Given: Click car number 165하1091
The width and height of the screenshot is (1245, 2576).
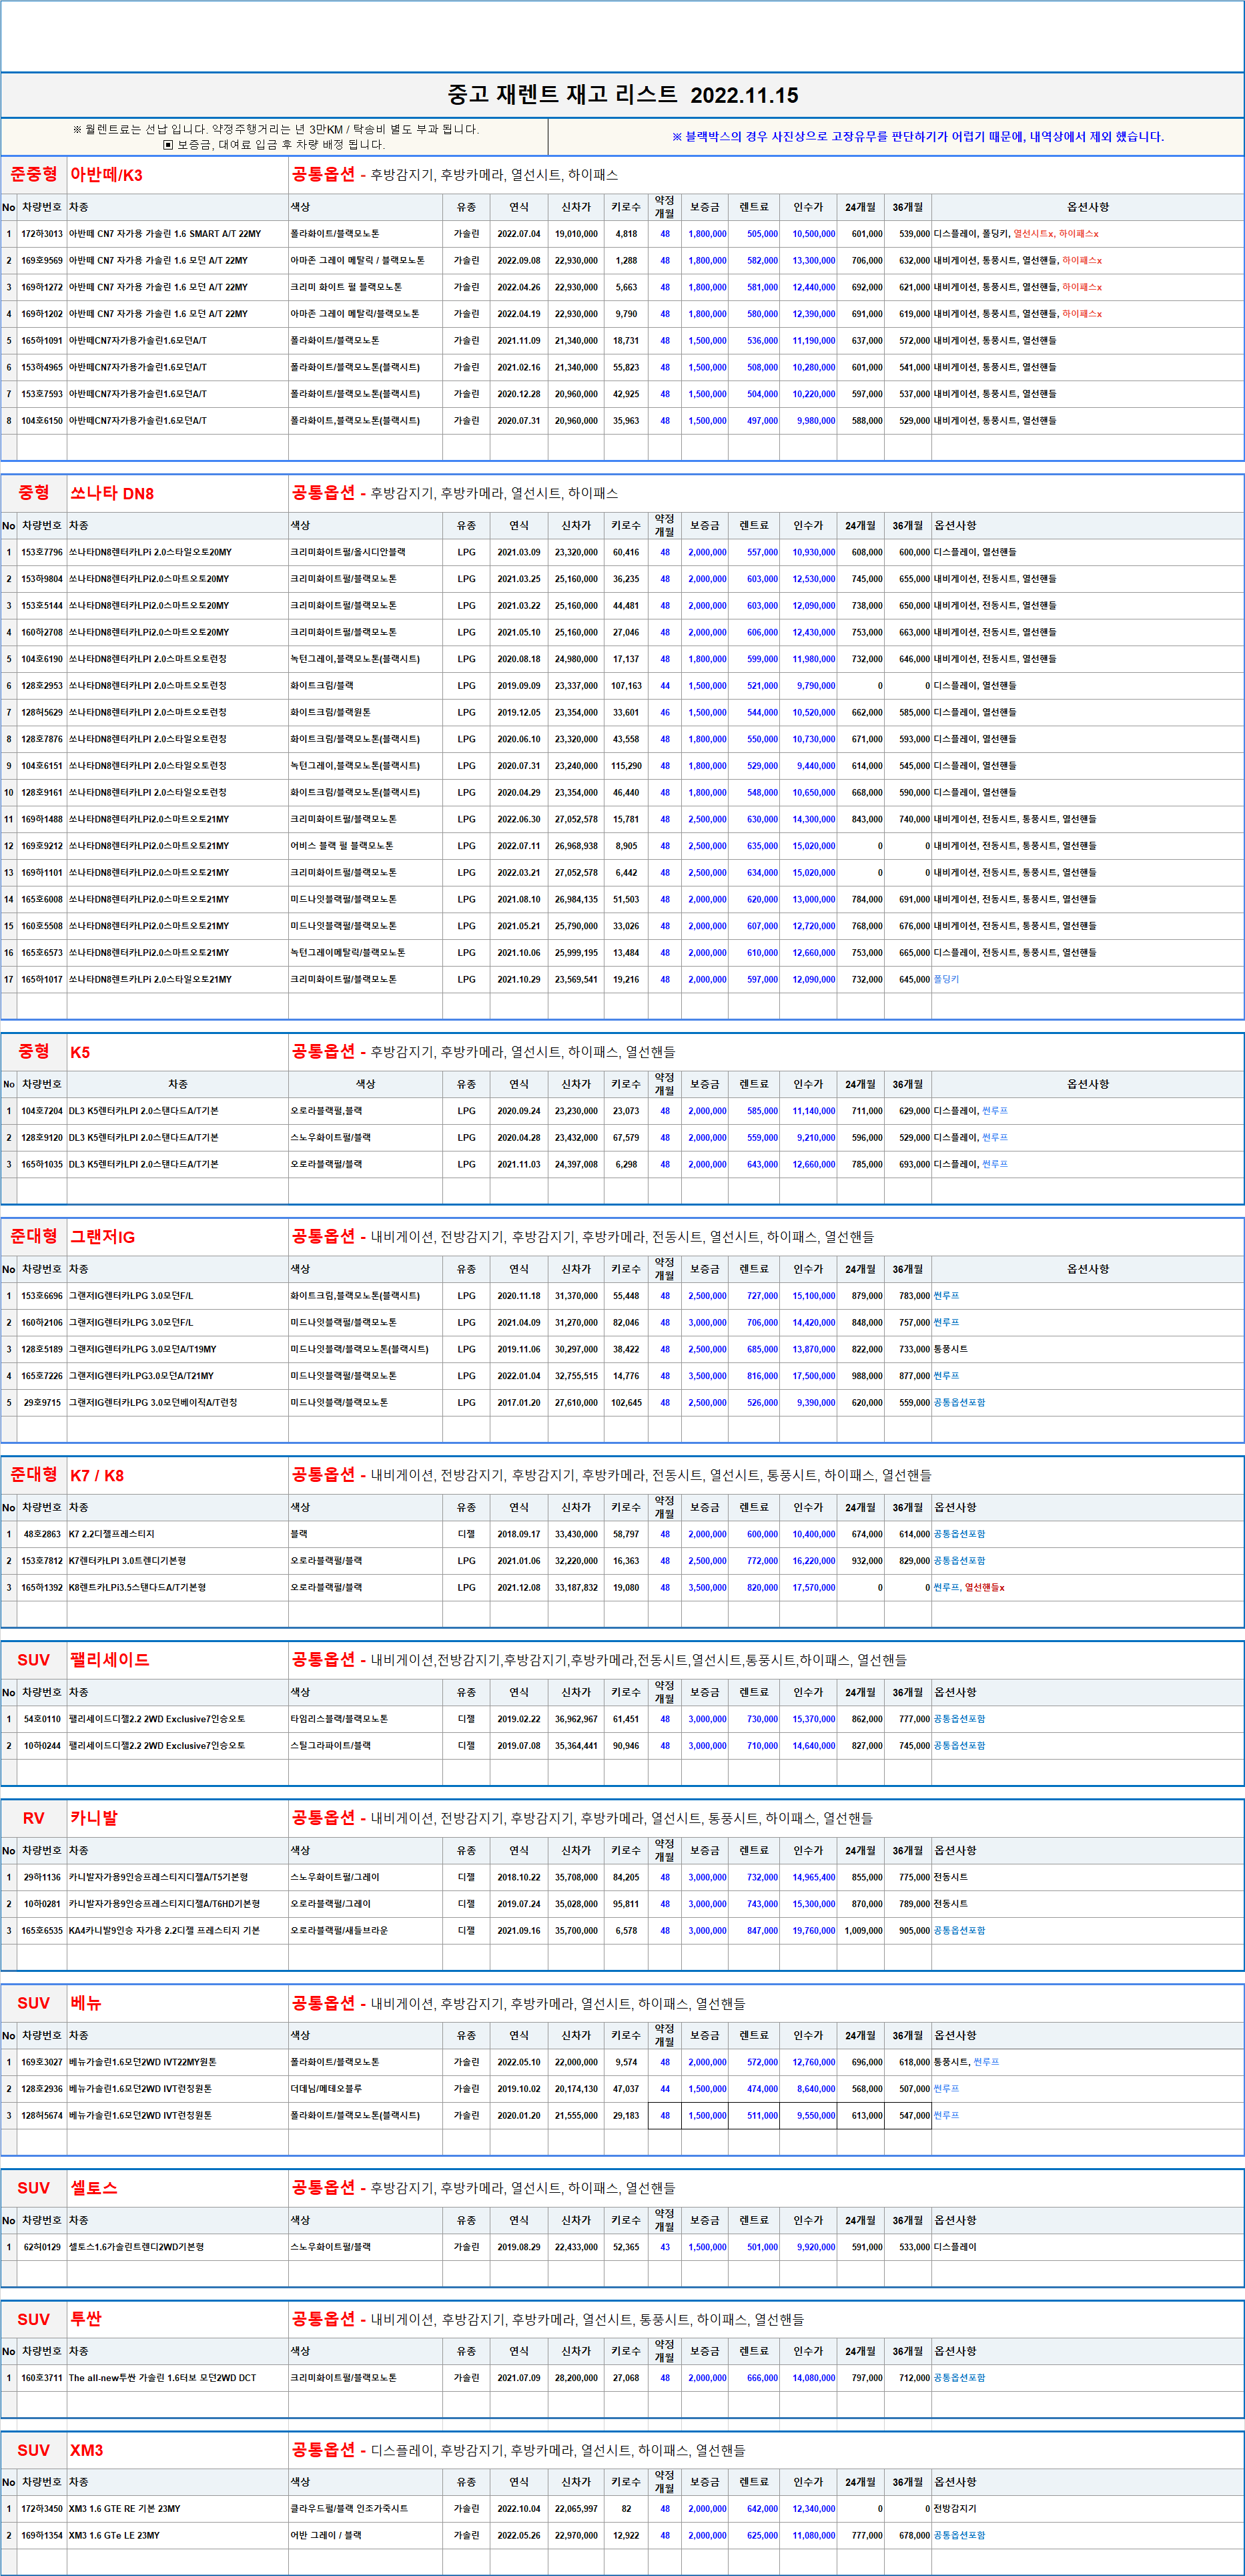Looking at the screenshot, I should tap(42, 341).
